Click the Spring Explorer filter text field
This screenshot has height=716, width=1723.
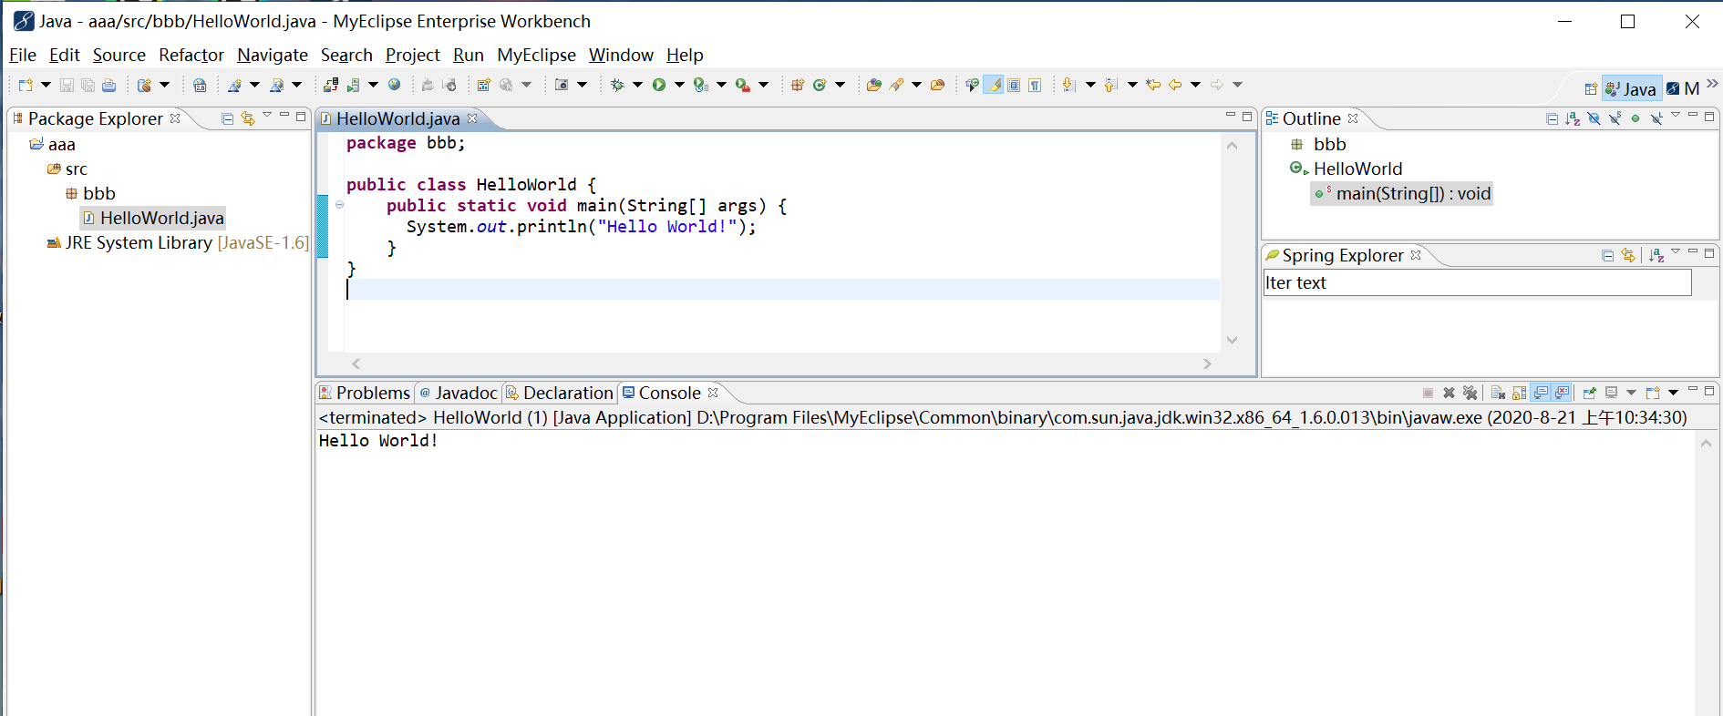[x=1477, y=282]
